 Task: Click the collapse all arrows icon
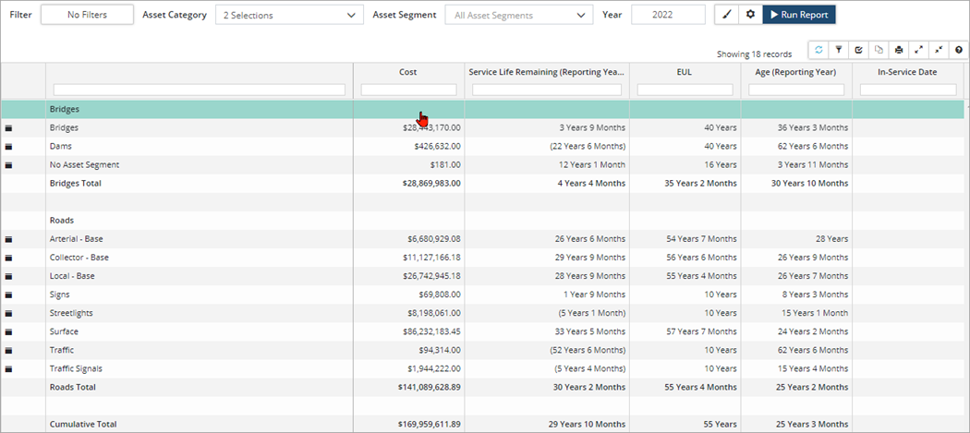click(939, 50)
